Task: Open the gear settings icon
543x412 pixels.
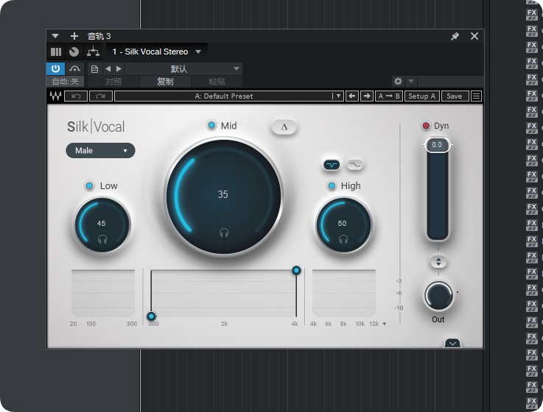Action: (398, 81)
